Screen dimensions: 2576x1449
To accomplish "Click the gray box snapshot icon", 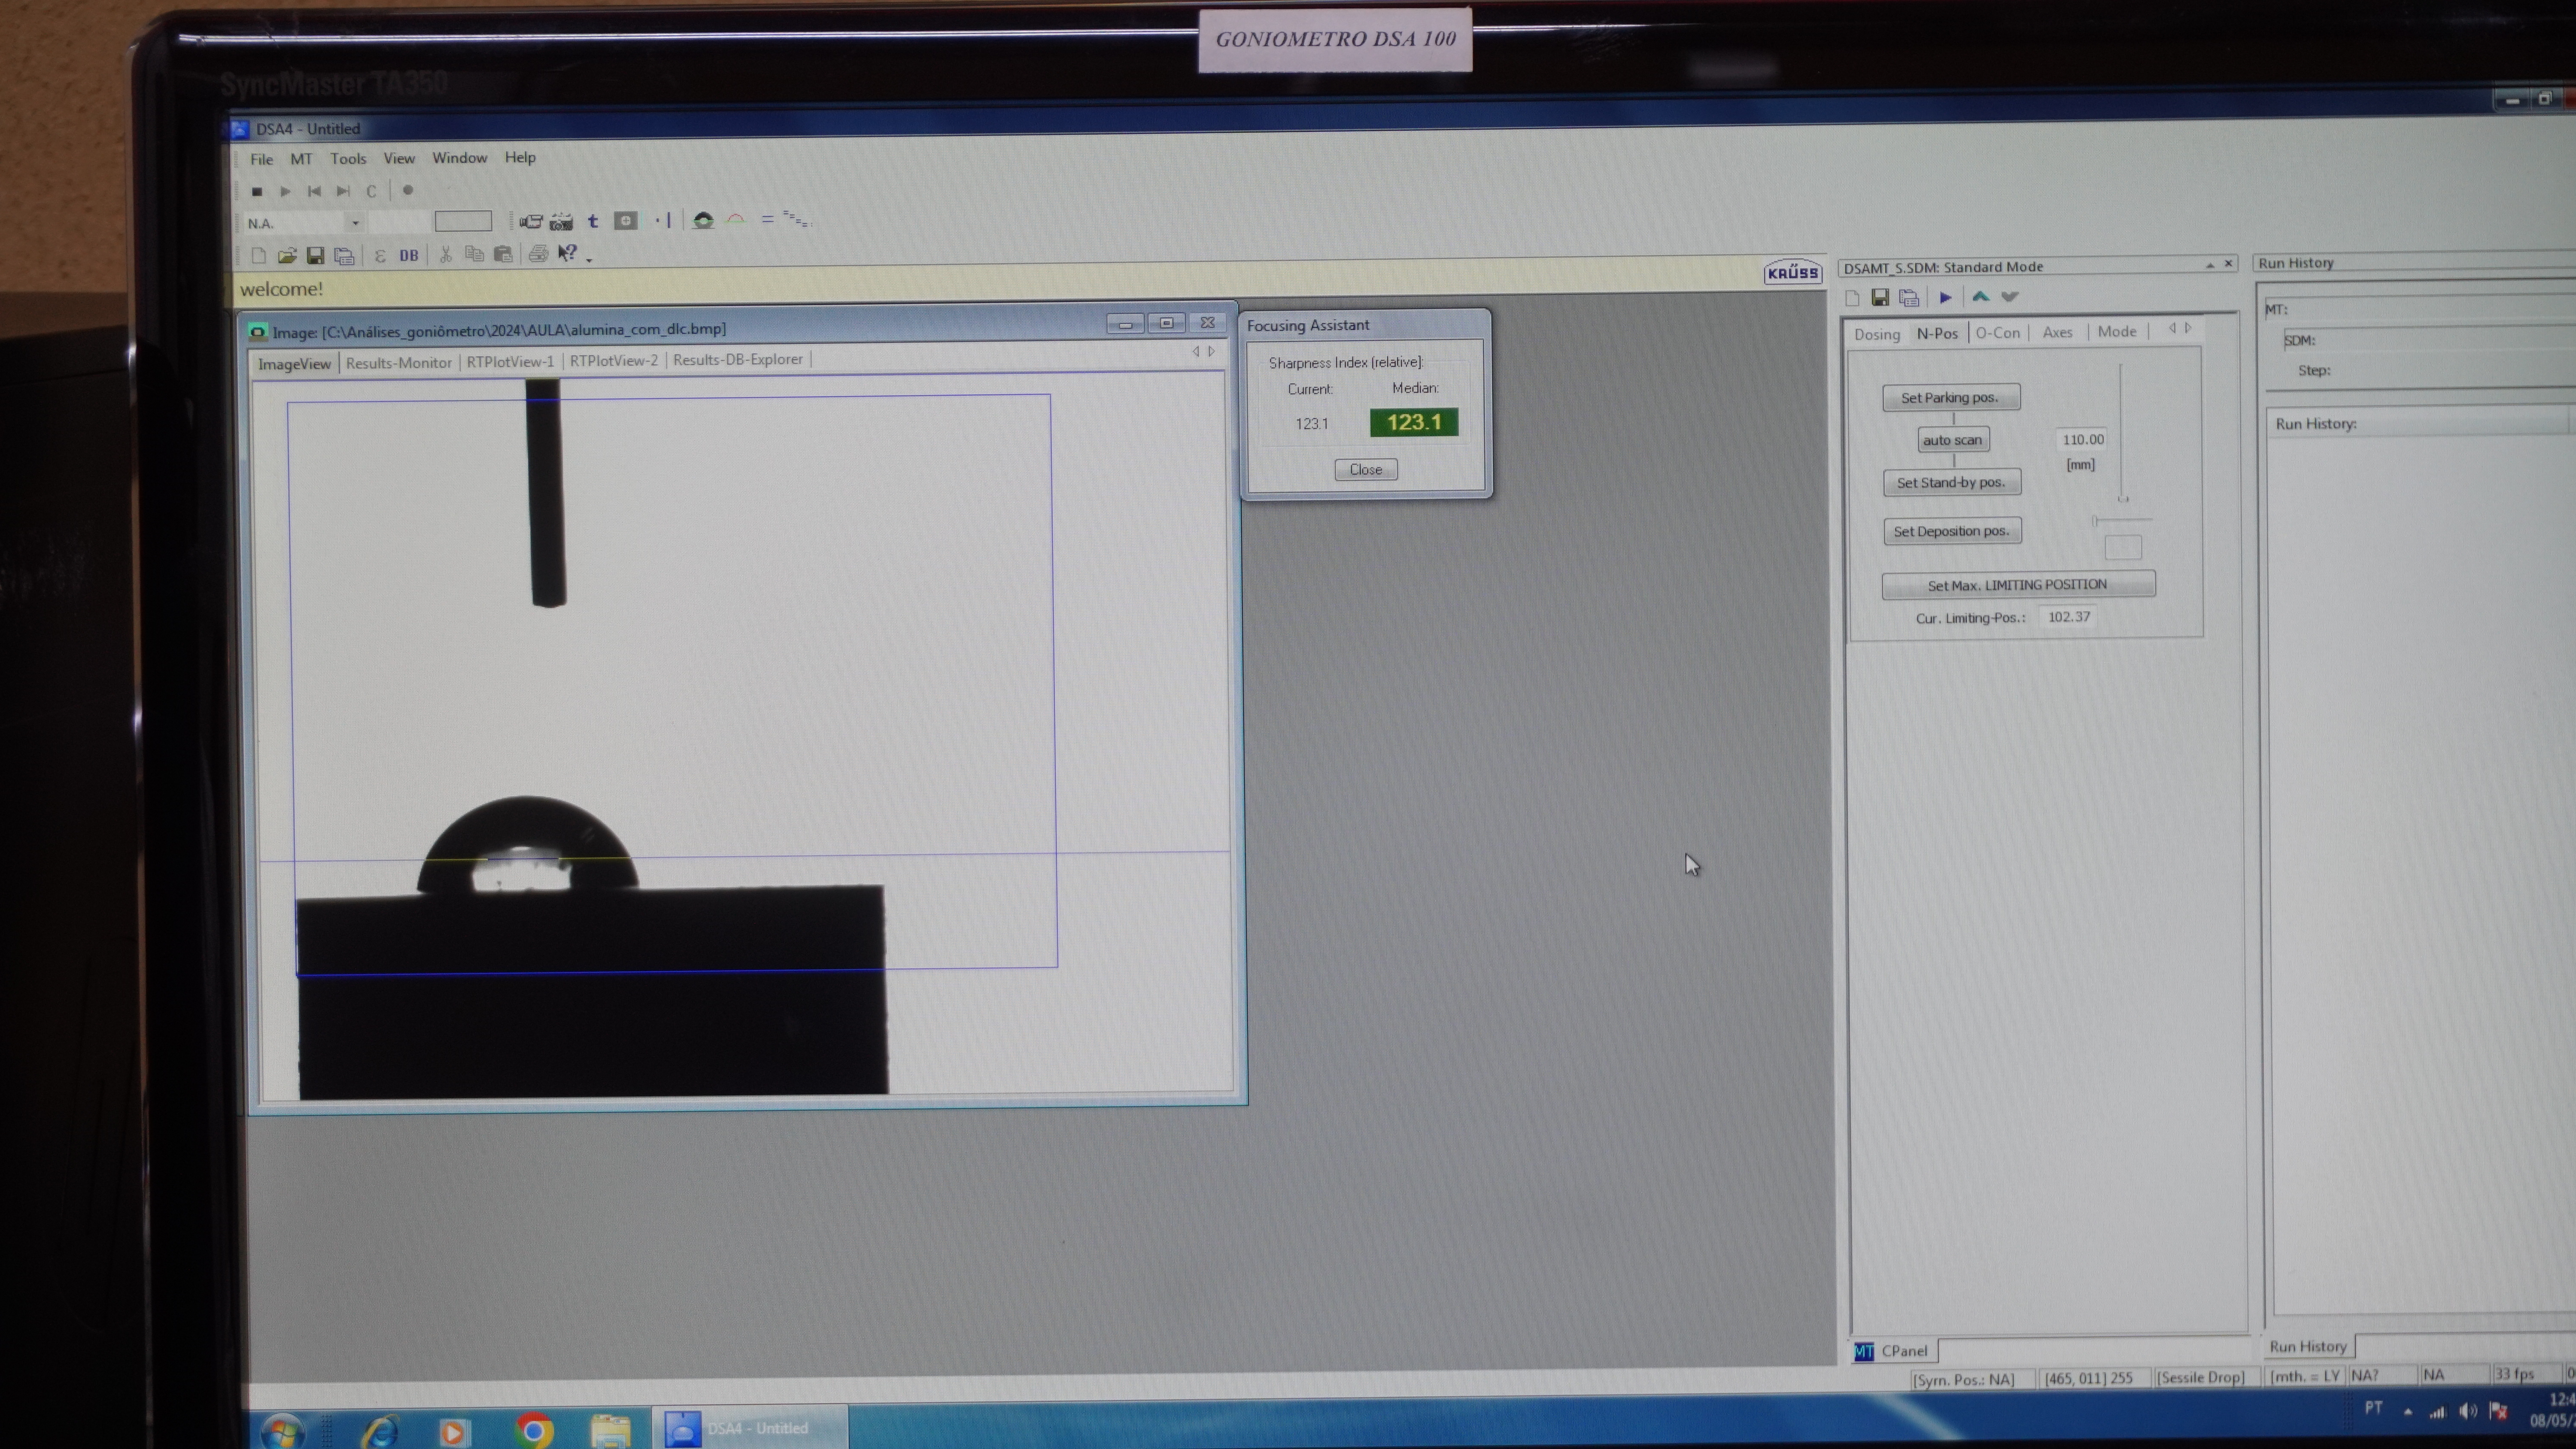I will (x=626, y=220).
